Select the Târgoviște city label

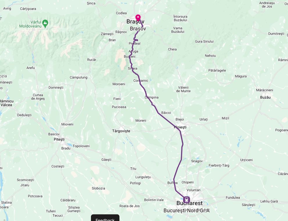(121, 131)
